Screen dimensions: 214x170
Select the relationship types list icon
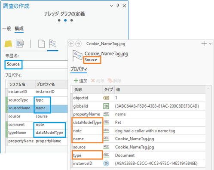tap(20, 43)
